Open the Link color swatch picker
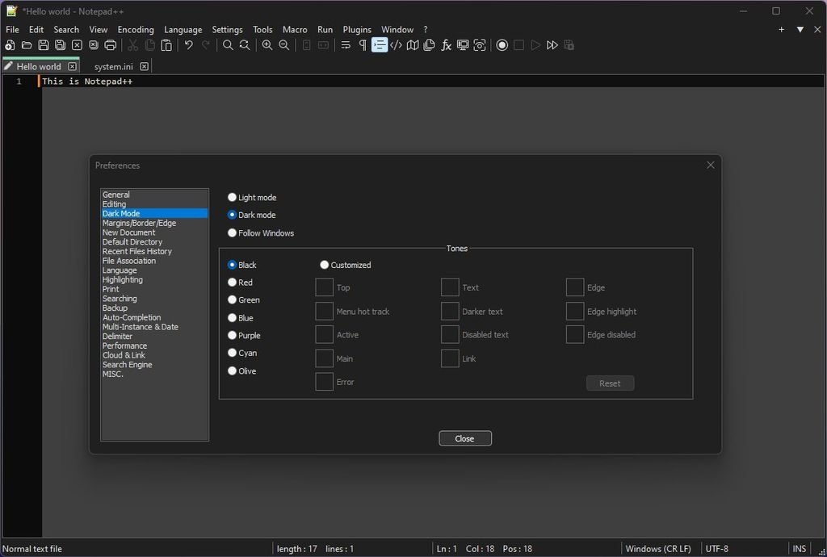Image resolution: width=827 pixels, height=557 pixels. [x=450, y=358]
